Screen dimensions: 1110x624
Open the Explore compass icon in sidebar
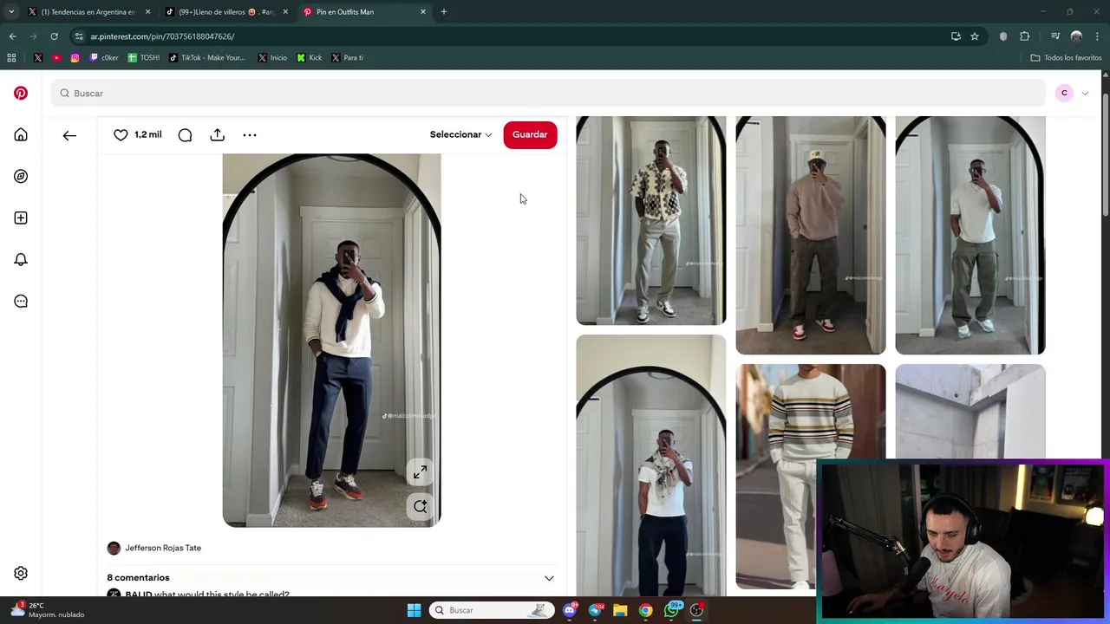(x=21, y=176)
